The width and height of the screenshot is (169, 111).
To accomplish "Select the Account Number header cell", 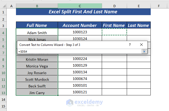I will click(x=80, y=25).
